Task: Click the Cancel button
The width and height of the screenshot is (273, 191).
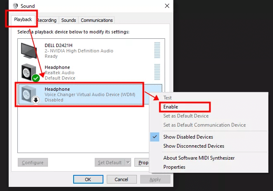Action: click(x=121, y=179)
